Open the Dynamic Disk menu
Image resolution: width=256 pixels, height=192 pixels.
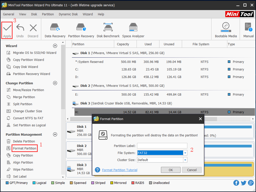pyautogui.click(x=68, y=14)
